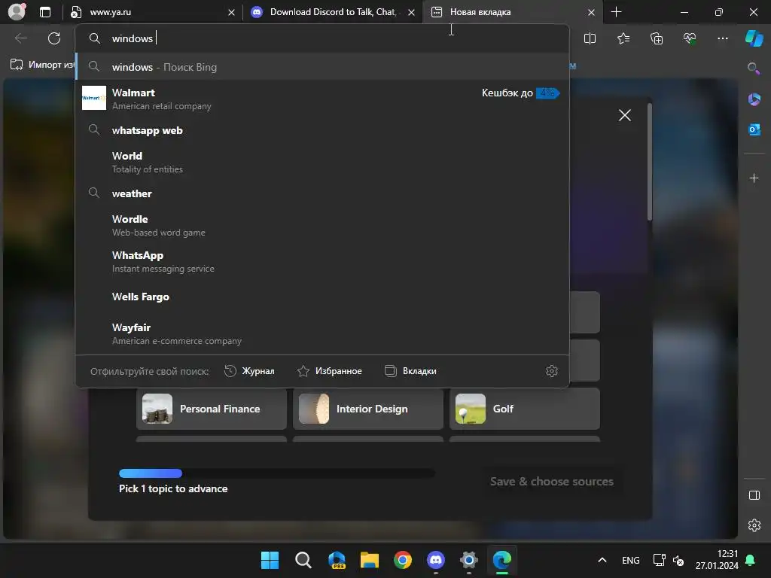Click the Refresh page icon

(x=54, y=38)
